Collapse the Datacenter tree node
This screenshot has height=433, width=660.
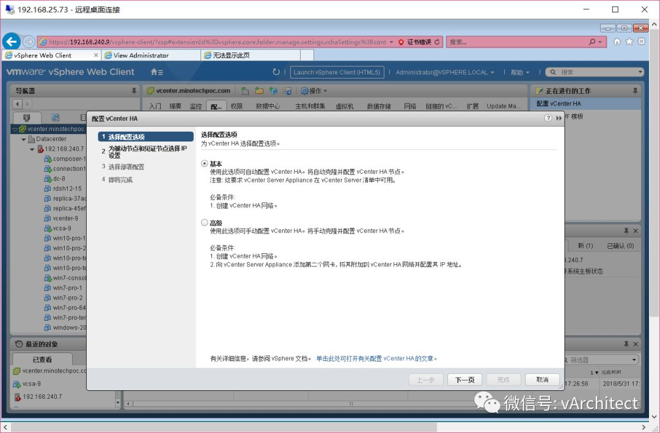[x=24, y=139]
